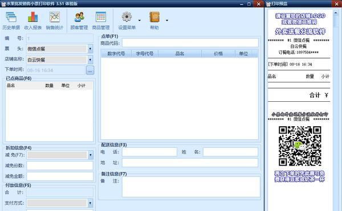Click the 电话 input field
342x211 pixels.
click(149, 152)
